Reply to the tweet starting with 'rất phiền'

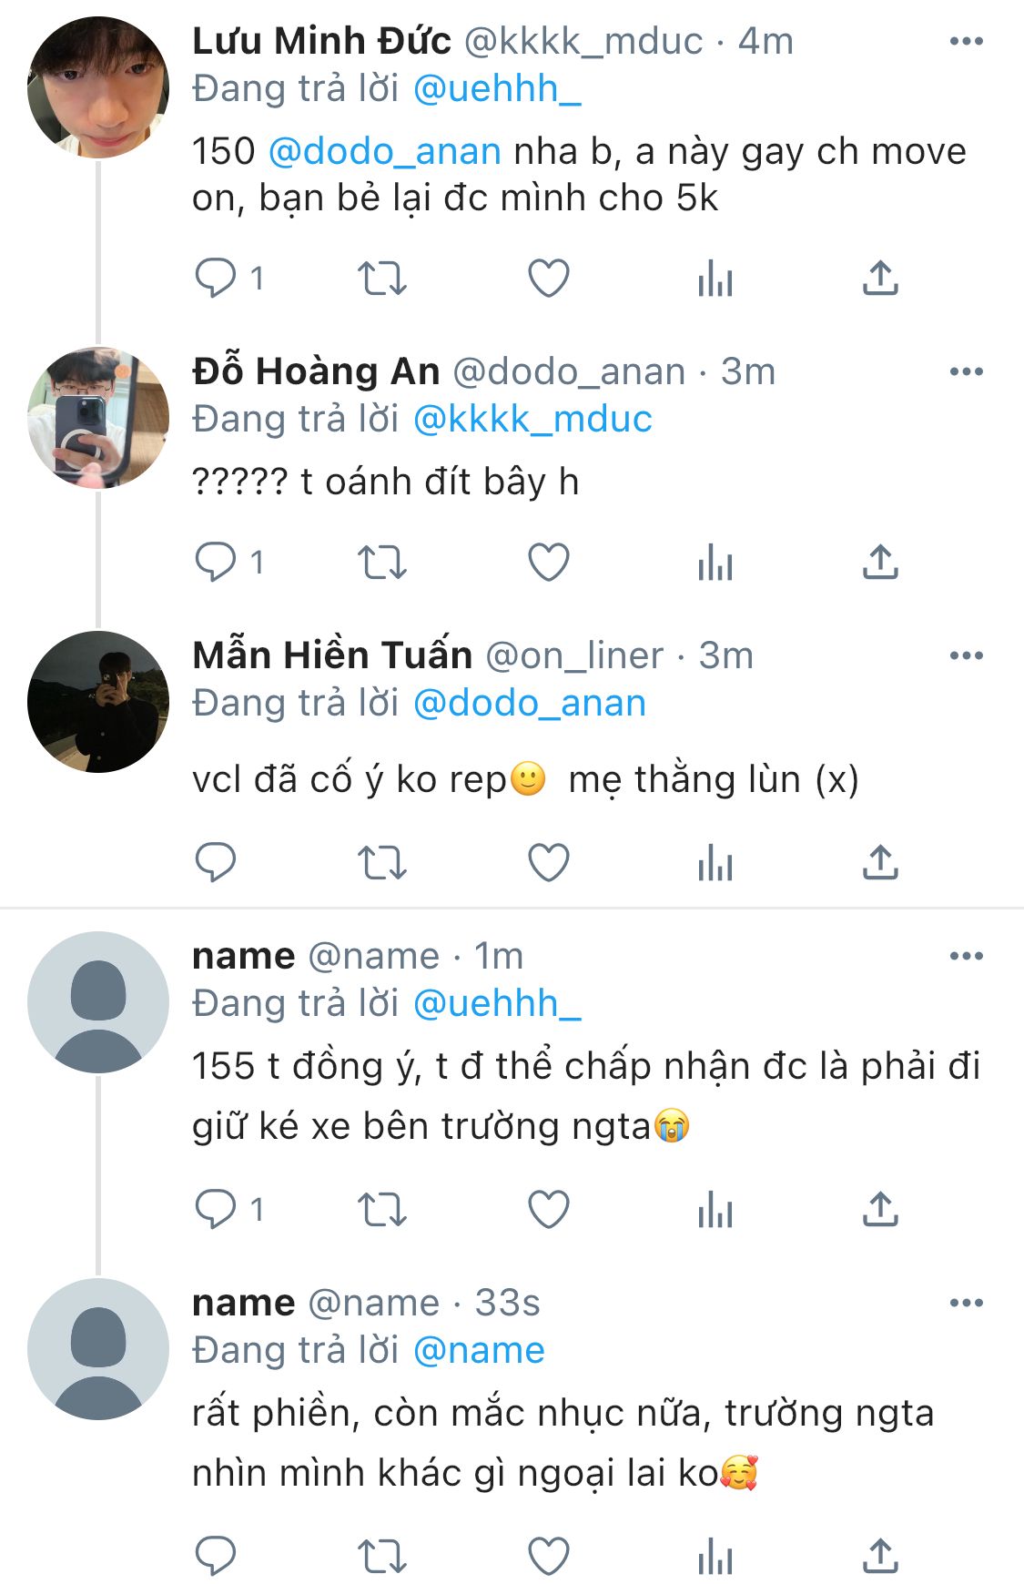[x=216, y=1556]
